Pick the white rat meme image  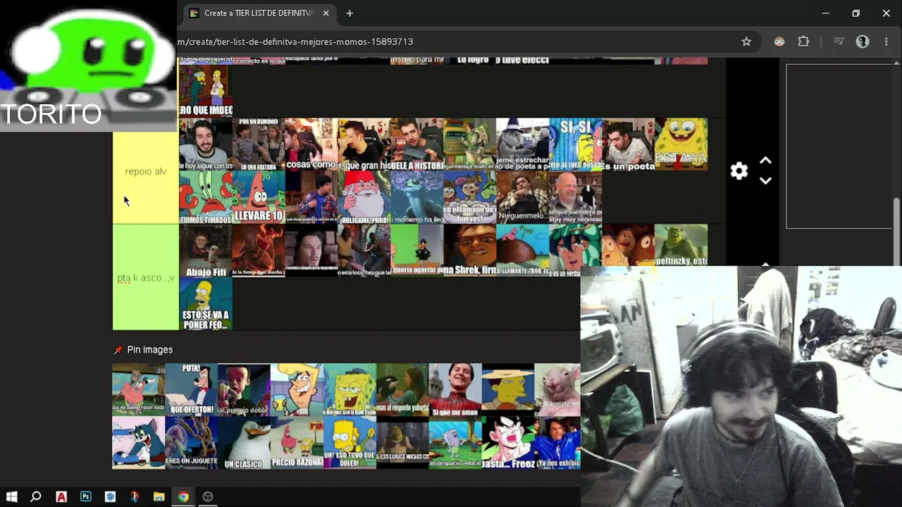pyautogui.click(x=557, y=389)
